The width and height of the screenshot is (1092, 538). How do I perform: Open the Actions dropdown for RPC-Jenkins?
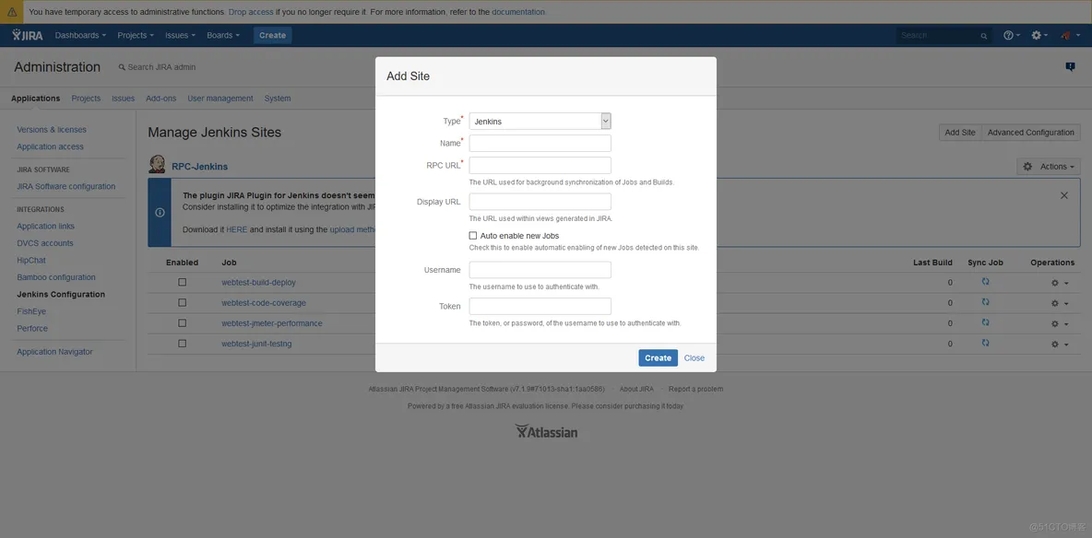coord(1049,167)
